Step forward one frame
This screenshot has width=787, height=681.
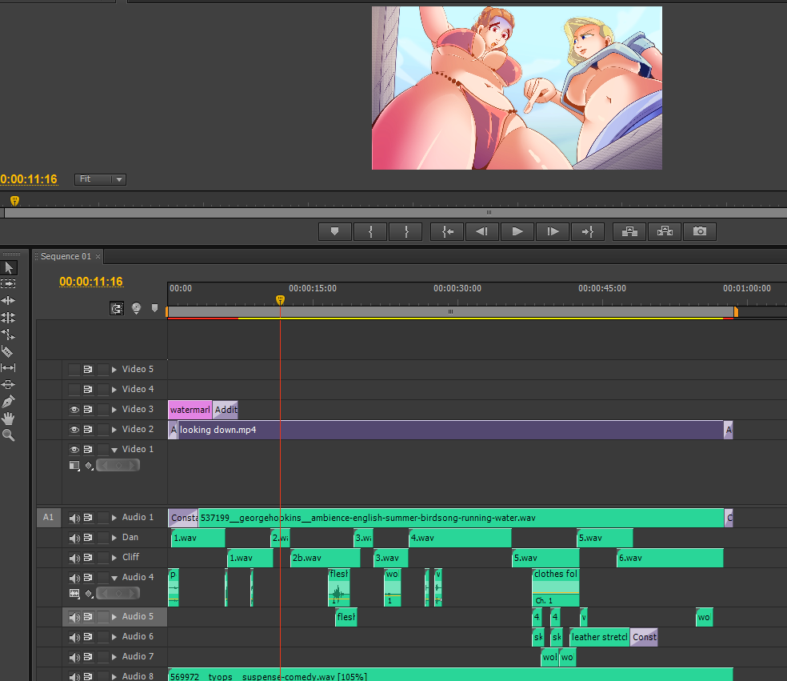tap(553, 231)
